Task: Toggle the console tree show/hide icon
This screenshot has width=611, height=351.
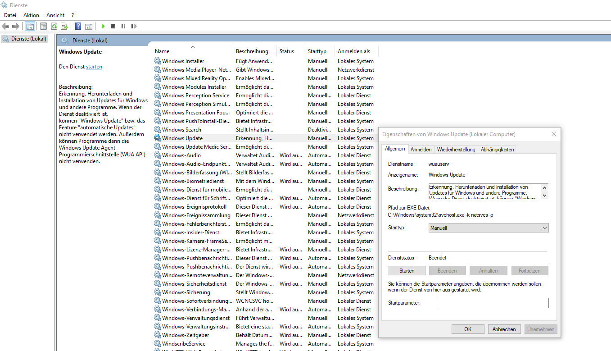Action: click(30, 26)
